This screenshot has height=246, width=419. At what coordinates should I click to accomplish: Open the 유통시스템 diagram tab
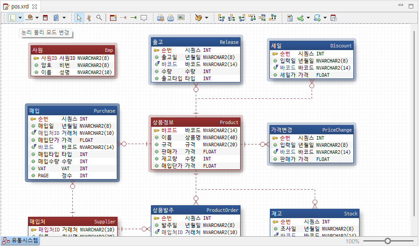click(x=20, y=241)
